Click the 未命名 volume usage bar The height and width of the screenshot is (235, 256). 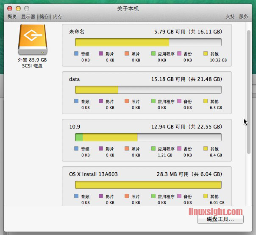148,42
